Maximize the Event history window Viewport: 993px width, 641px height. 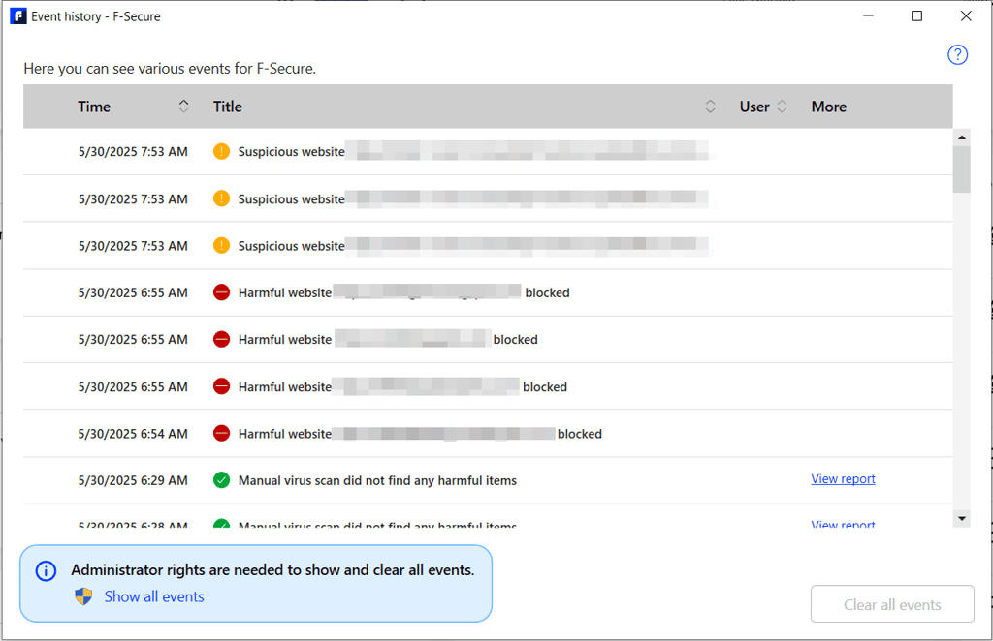(x=916, y=15)
